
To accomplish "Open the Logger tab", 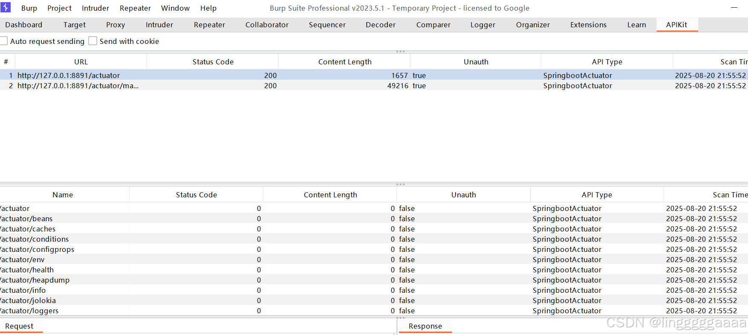I will 483,25.
